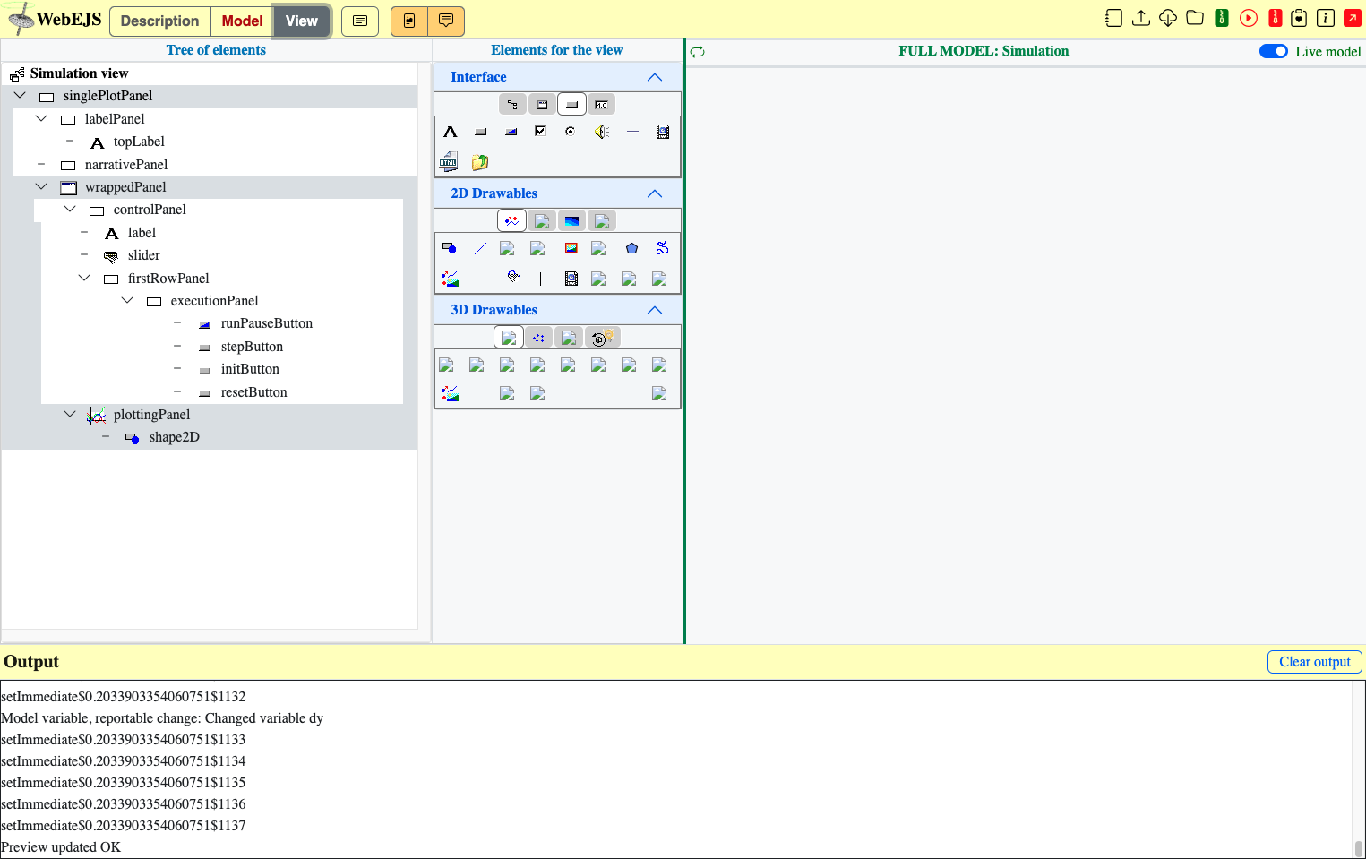
Task: Pick the folder upload element in Interface palette
Action: point(480,162)
